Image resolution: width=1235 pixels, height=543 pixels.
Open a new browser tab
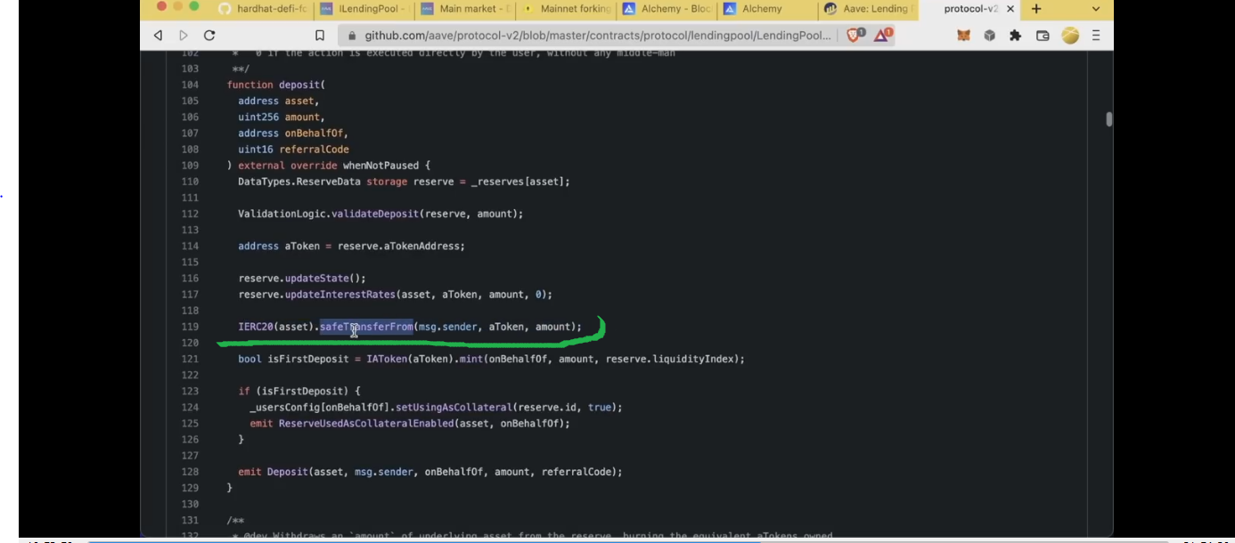[1036, 9]
